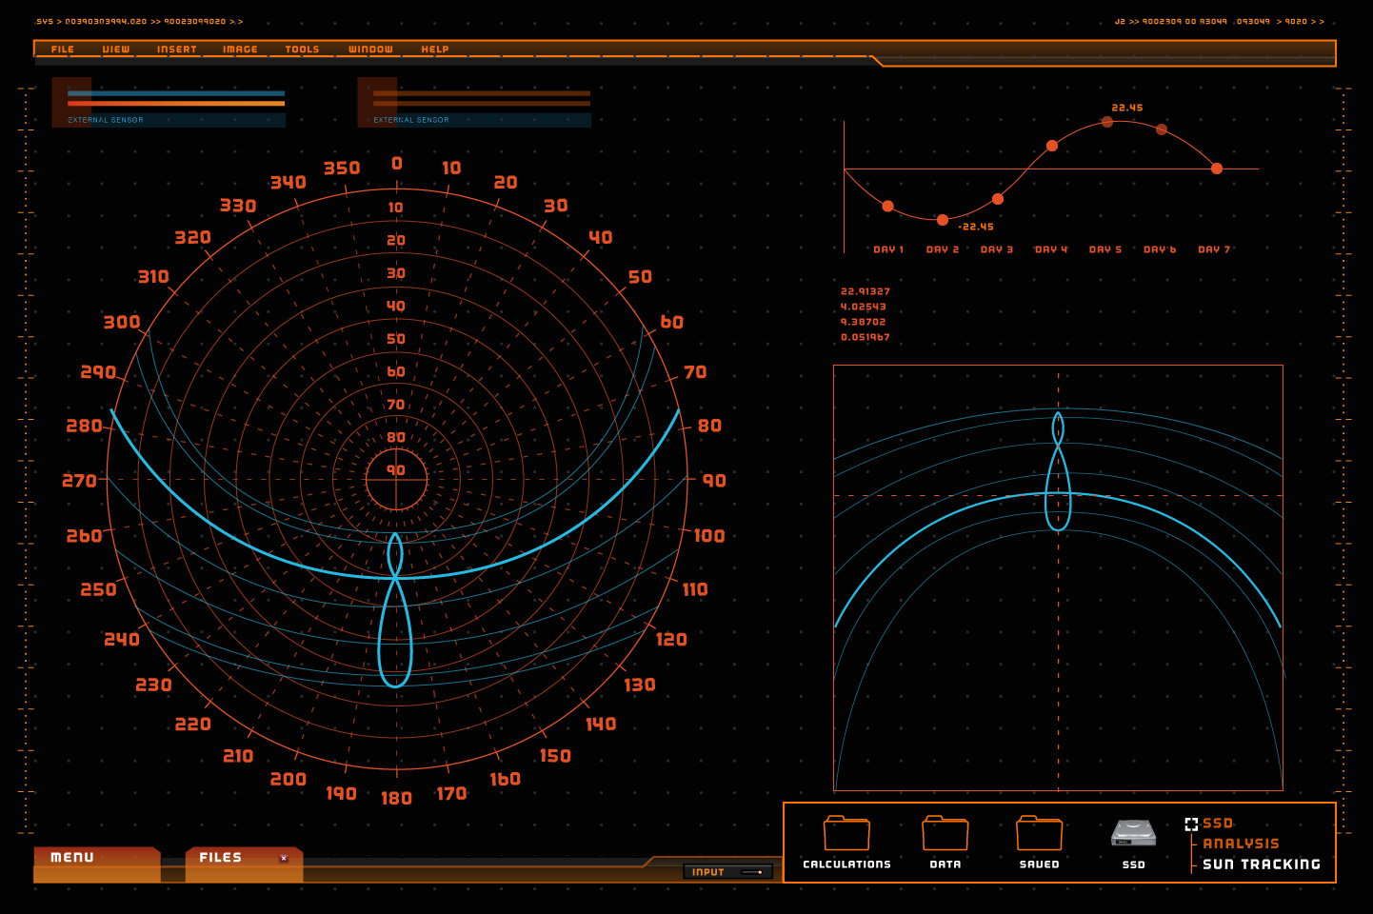Viewport: 1373px width, 914px height.
Task: Open the TOOLS menu
Action: tap(302, 50)
